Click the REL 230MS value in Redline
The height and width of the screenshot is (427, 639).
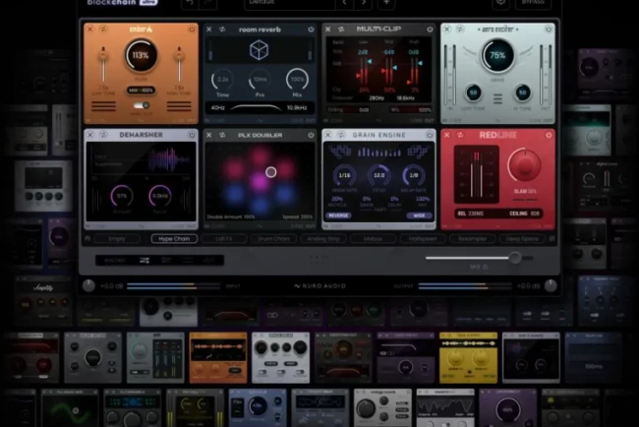click(470, 213)
